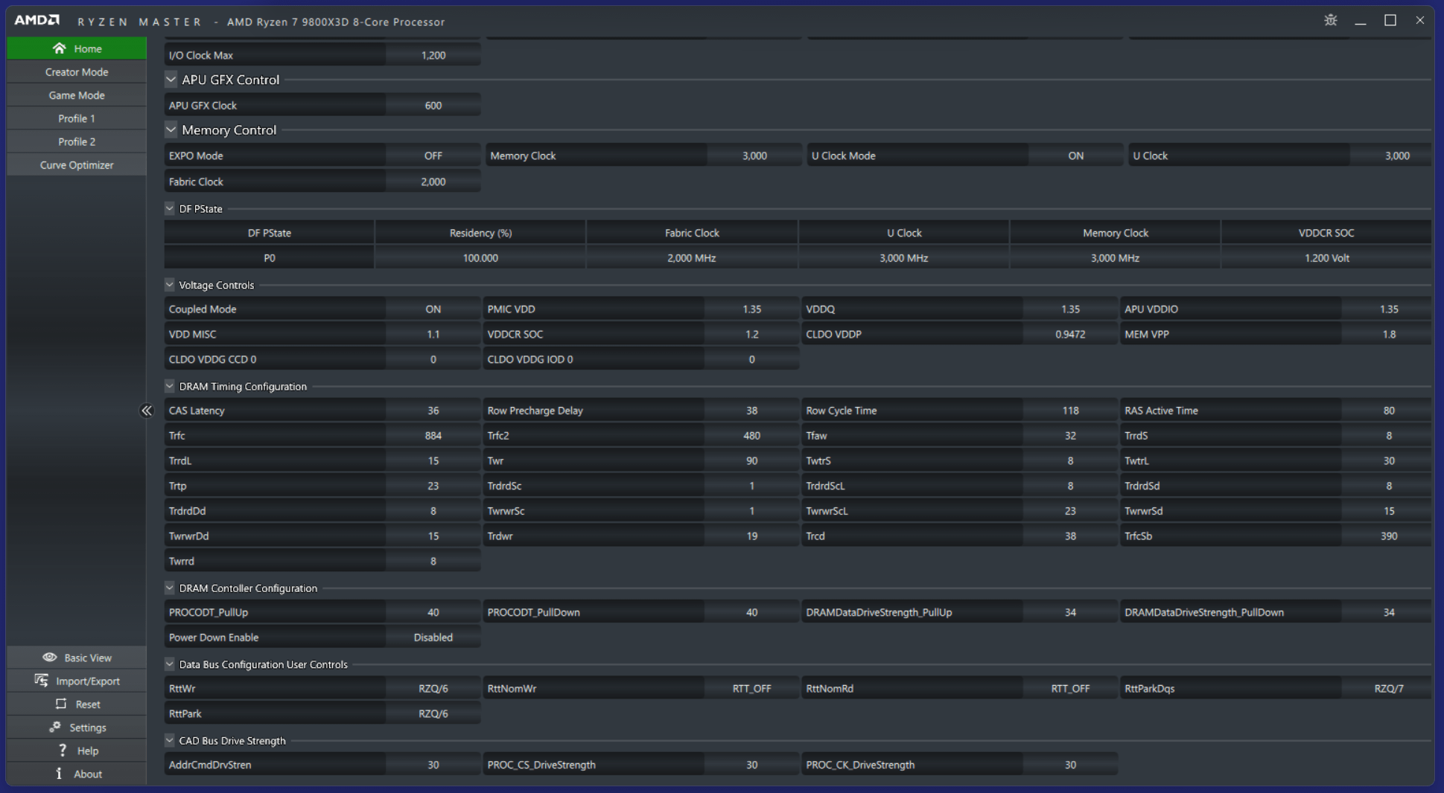Collapse the Memory Control section

pyautogui.click(x=171, y=129)
